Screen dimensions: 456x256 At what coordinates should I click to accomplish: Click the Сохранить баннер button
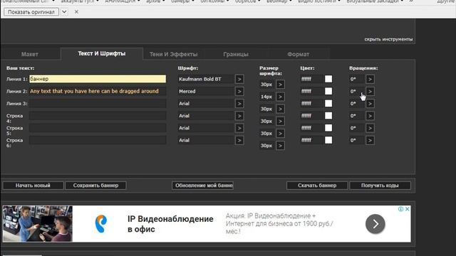(x=95, y=186)
